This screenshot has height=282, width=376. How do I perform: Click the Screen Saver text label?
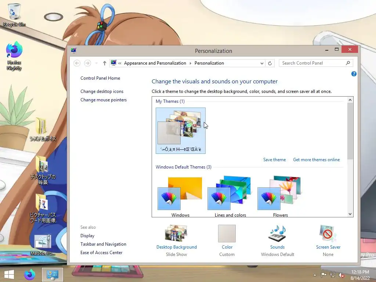[x=328, y=247]
